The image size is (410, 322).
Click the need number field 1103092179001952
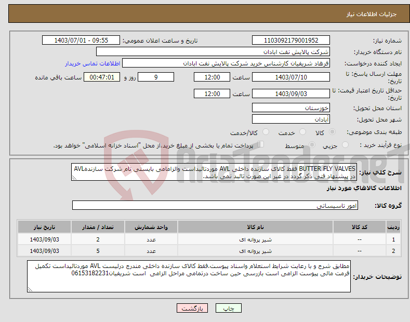(x=291, y=41)
